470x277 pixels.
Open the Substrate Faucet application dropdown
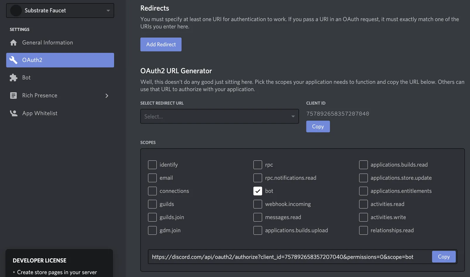pos(60,11)
